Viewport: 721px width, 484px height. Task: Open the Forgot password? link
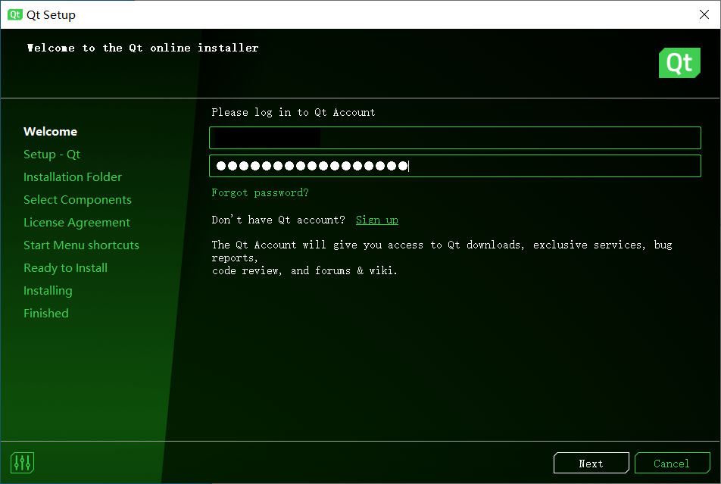point(260,193)
